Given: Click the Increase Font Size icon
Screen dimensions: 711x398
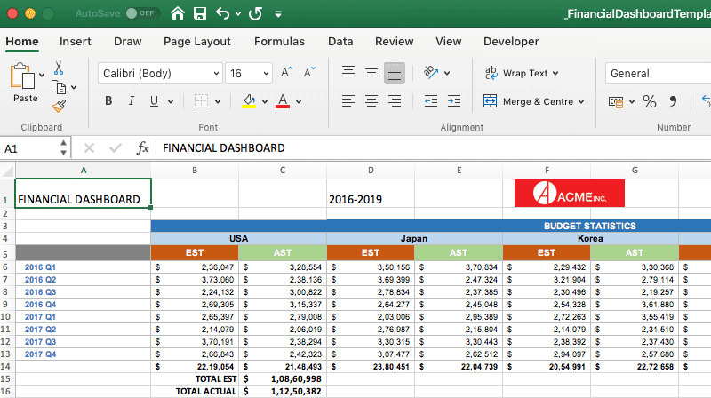Looking at the screenshot, I should pyautogui.click(x=286, y=73).
